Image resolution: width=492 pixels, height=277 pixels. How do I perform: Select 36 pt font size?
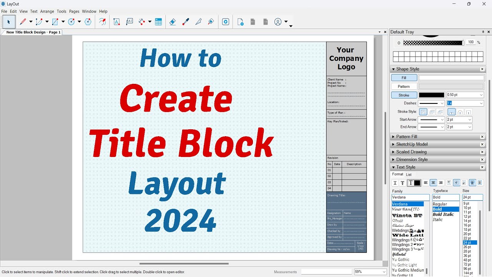pos(467,256)
